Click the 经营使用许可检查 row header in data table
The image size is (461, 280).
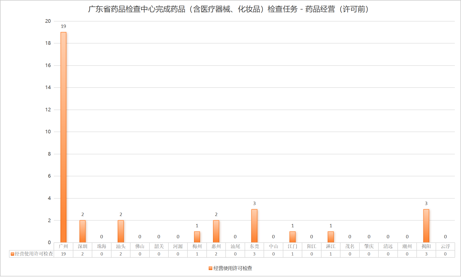point(32,254)
